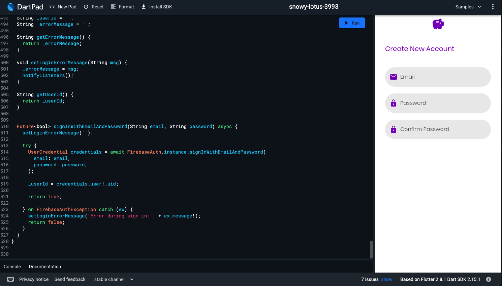Focus the Password input field
502x286 pixels.
(x=438, y=103)
